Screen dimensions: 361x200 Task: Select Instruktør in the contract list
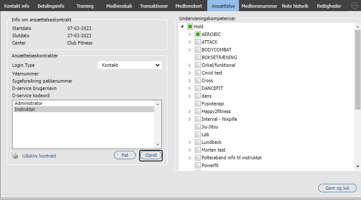[x=84, y=109]
